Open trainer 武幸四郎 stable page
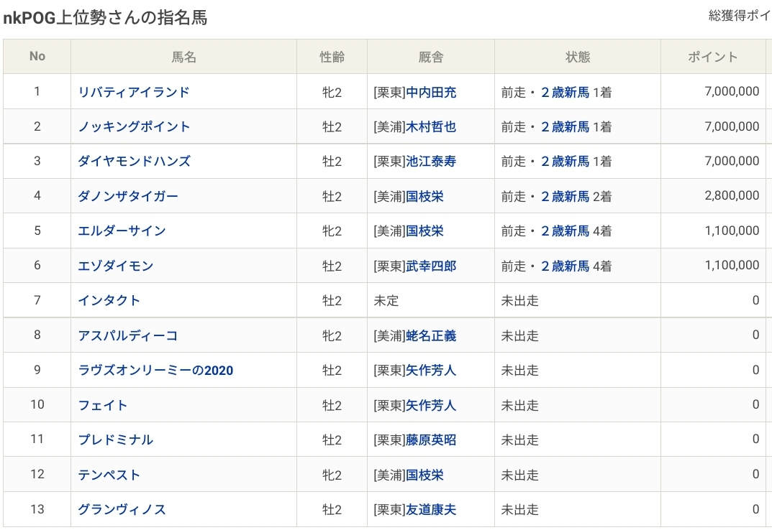 click(431, 266)
